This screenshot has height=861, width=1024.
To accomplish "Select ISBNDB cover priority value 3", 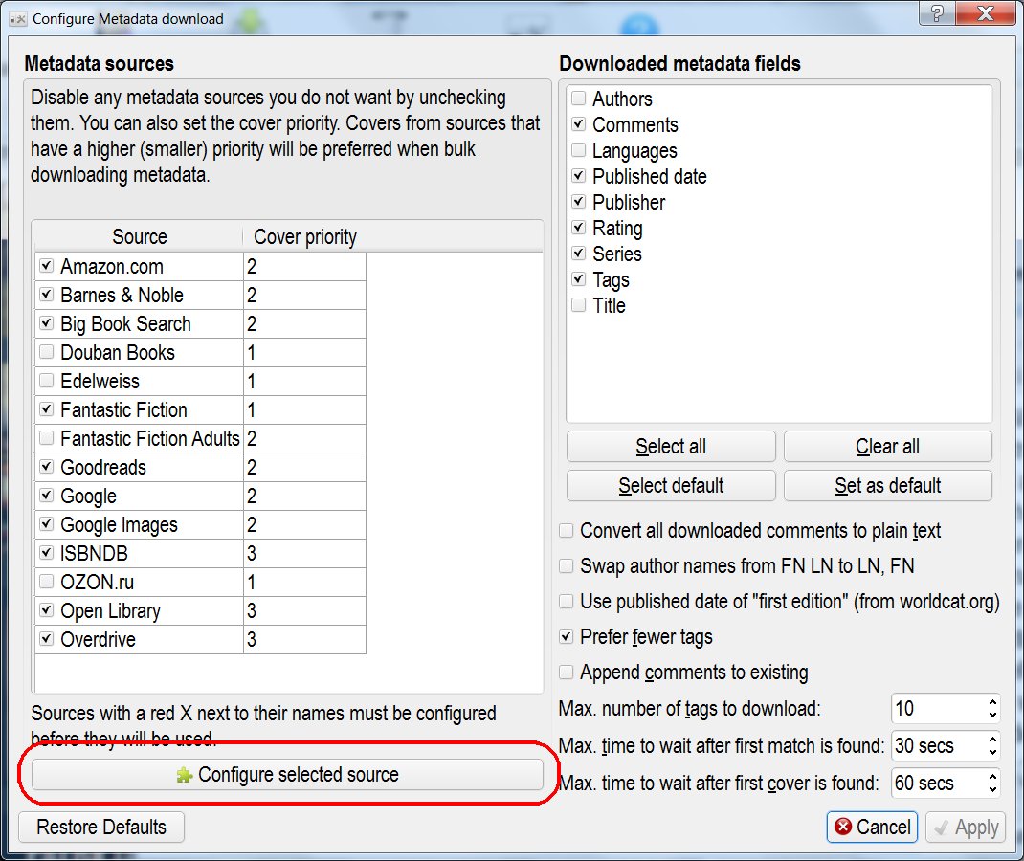I will [304, 554].
